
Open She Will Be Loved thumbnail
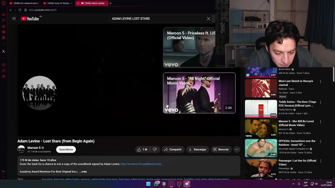point(261,128)
